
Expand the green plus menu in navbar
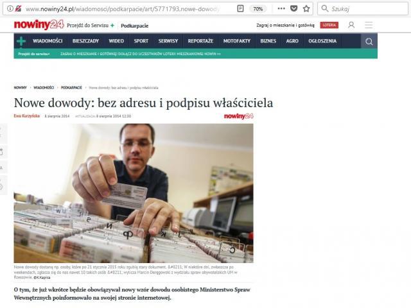point(21,41)
